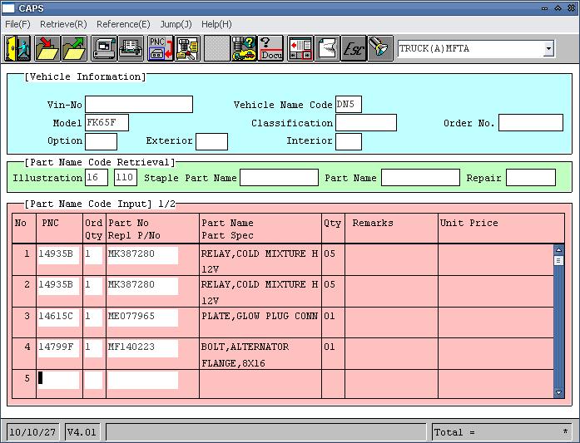This screenshot has width=580, height=443.
Task: Click the folder with green arrow icon
Action: [x=74, y=48]
